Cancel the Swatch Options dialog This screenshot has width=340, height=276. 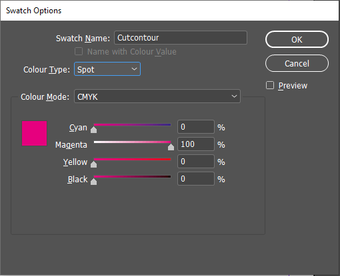pos(297,63)
